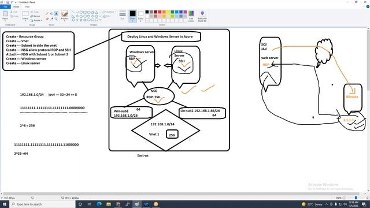Select the Text tool

pos(56,14)
